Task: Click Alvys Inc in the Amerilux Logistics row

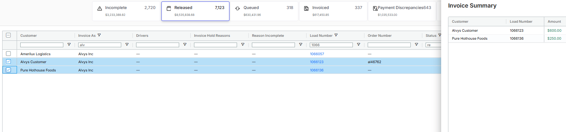Action: click(86, 54)
